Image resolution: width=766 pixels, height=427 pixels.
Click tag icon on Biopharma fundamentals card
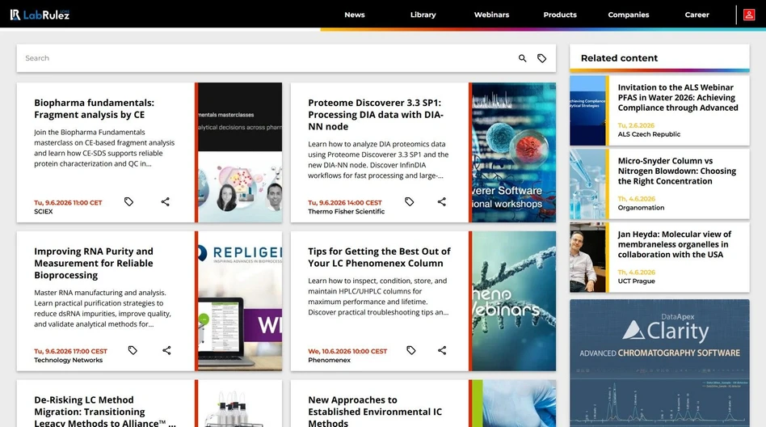tap(128, 201)
